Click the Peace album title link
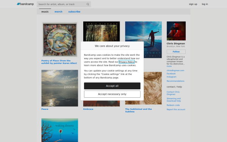The width and height of the screenshot is (227, 142). point(45,109)
